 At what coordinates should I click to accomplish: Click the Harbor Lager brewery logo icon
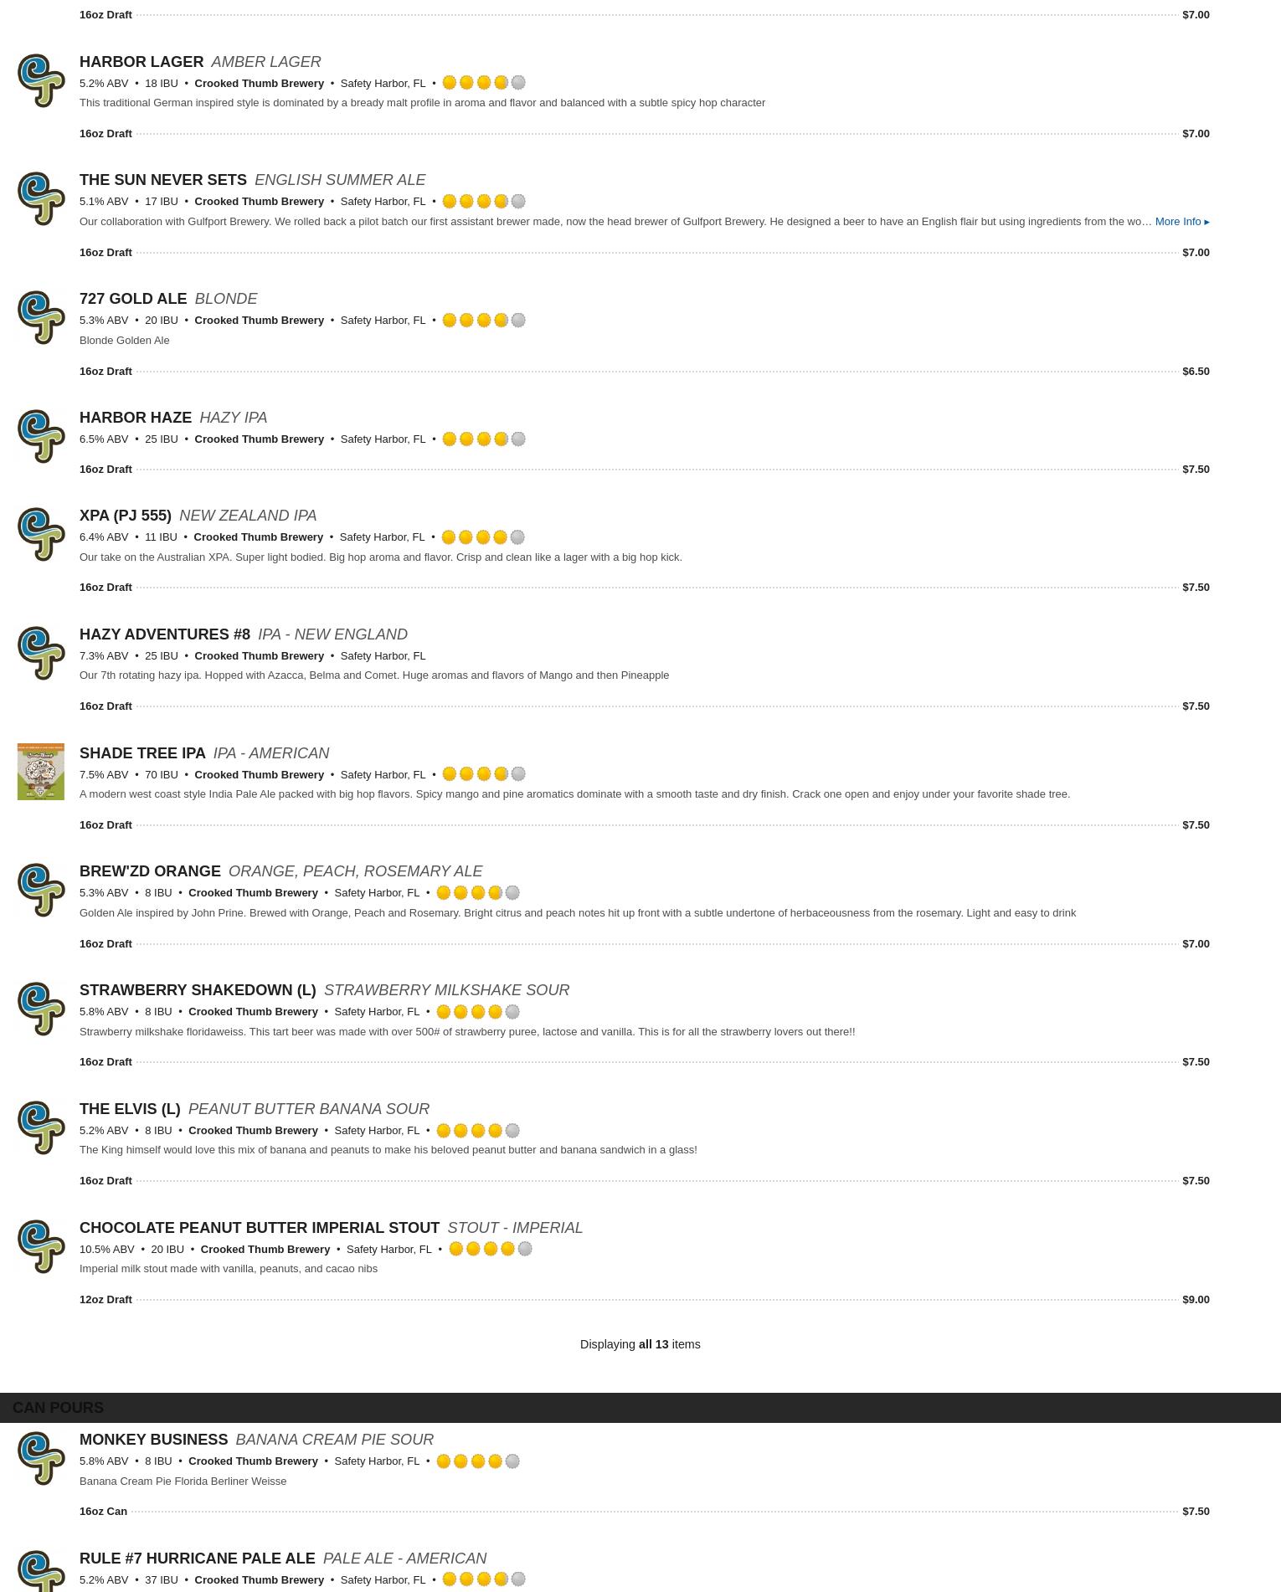click(41, 80)
